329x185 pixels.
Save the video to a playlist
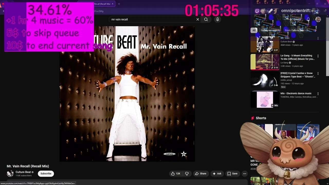click(232, 174)
